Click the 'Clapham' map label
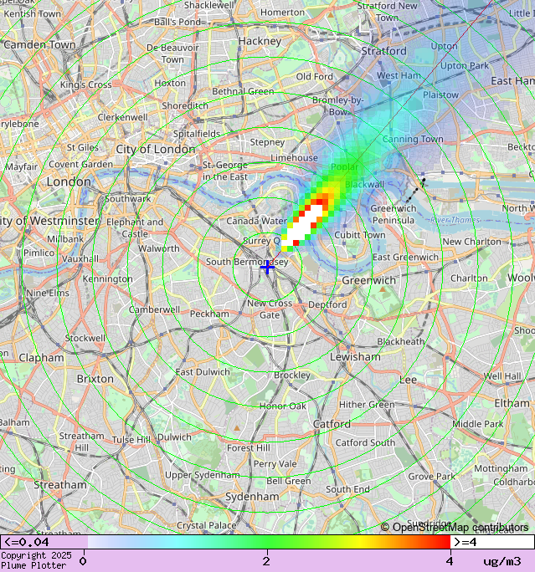Image resolution: width=535 pixels, height=572 pixels. 41,358
